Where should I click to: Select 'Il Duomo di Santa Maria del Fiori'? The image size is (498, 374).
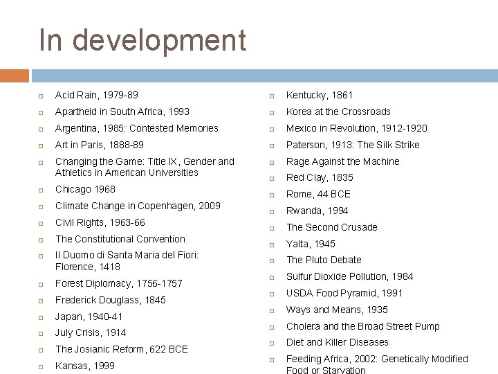(127, 261)
